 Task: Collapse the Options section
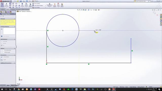pos(15,49)
